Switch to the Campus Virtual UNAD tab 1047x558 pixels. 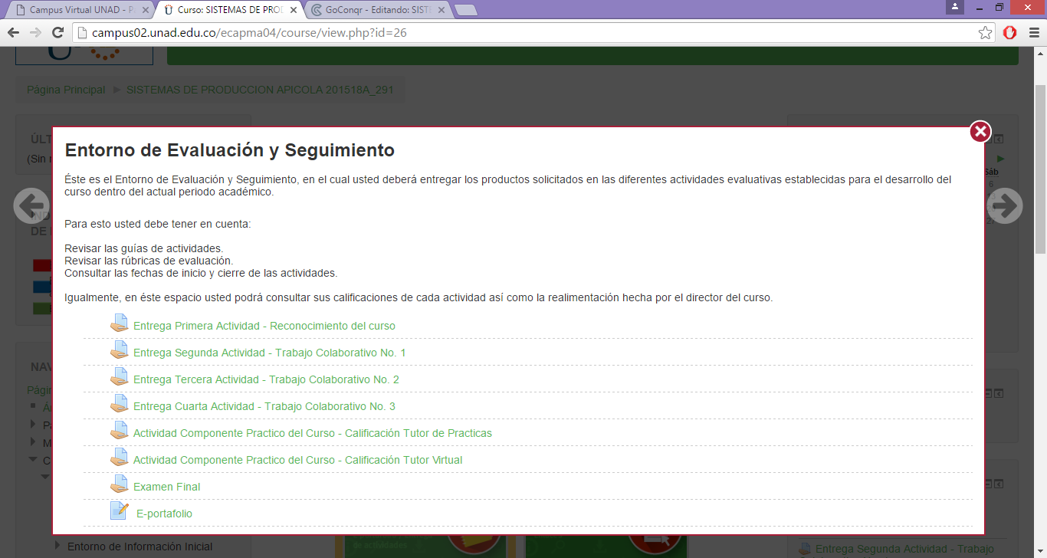pos(83,11)
